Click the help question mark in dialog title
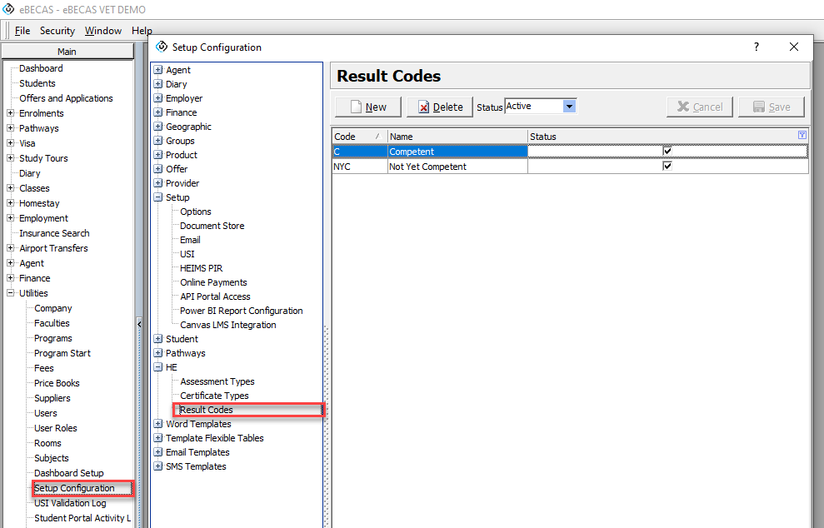This screenshot has height=528, width=824. [x=757, y=47]
